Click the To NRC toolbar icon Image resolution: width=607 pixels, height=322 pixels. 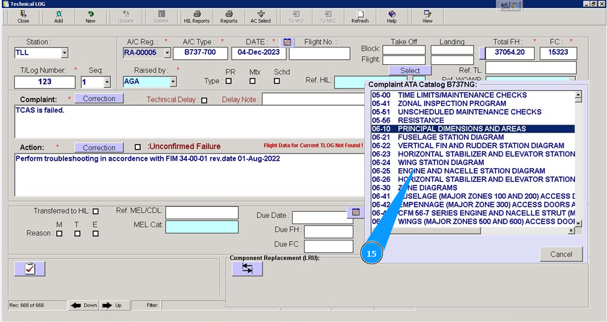[x=328, y=17]
